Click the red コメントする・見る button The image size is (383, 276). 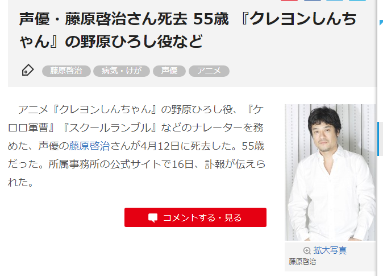click(195, 217)
